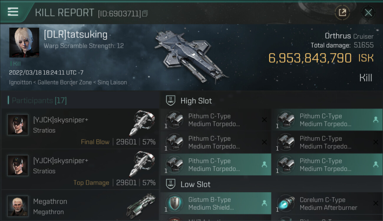Open tatsuking's pilot portrait
The height and width of the screenshot is (221, 383).
coord(24,42)
